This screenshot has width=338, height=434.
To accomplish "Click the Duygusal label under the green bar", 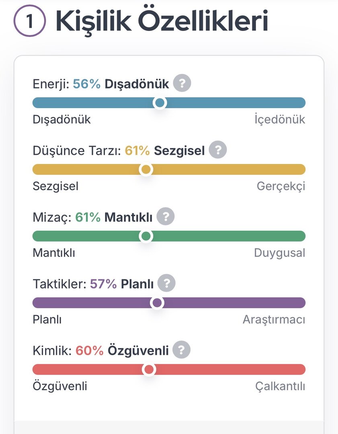I will pyautogui.click(x=279, y=253).
